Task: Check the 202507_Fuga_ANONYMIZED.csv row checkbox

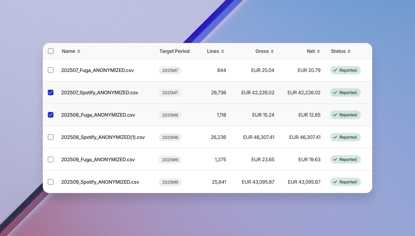Action: (x=51, y=70)
